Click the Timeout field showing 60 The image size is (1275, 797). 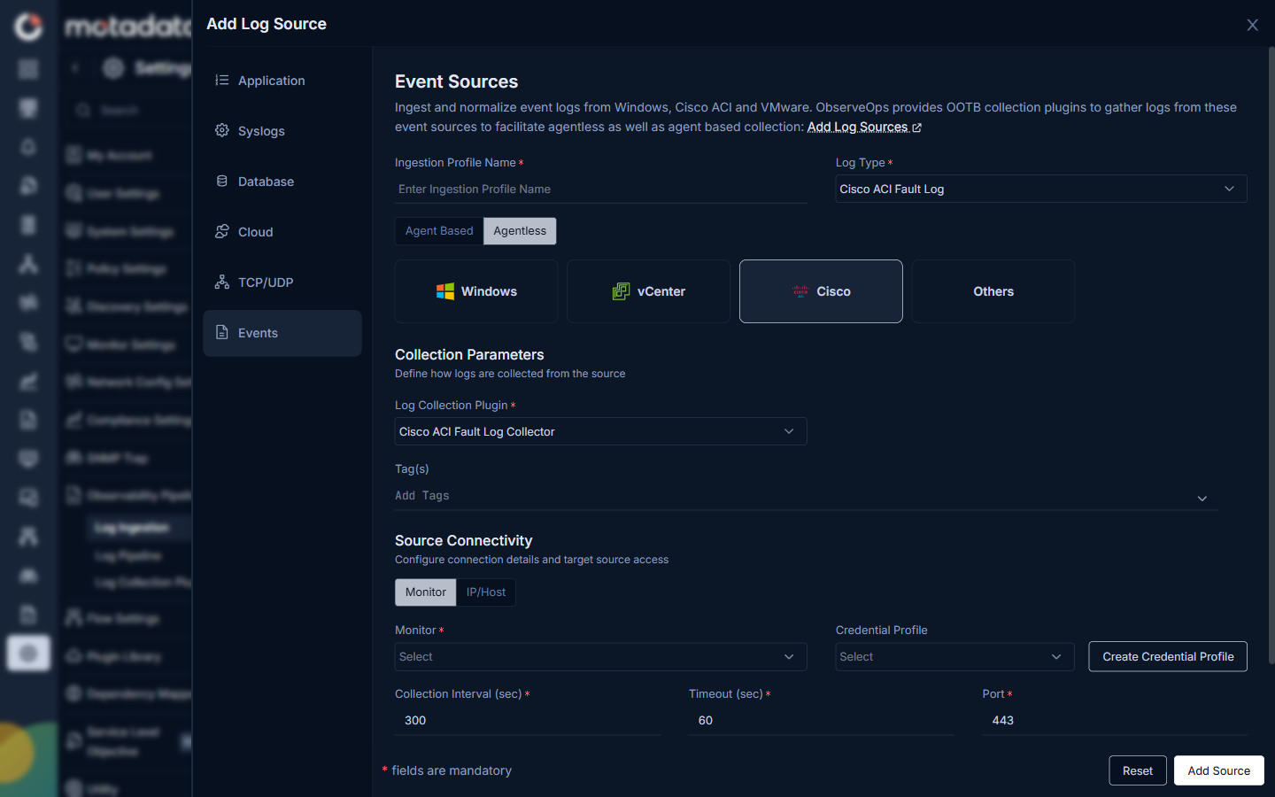point(822,721)
